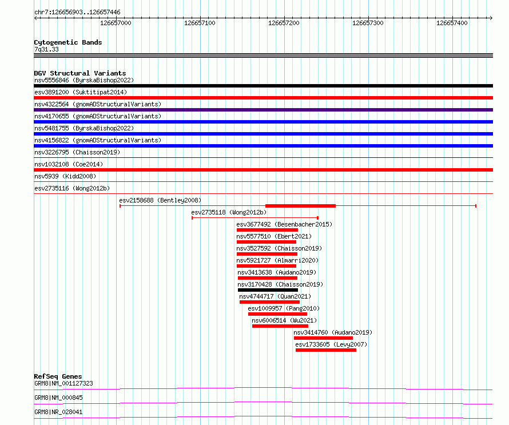The width and height of the screenshot is (509, 425).
Task: Click the thick red segment of esv2158688
Action: pyautogui.click(x=301, y=206)
